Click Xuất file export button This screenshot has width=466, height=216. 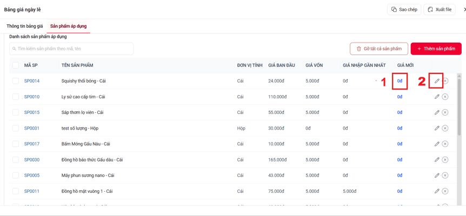pos(440,10)
